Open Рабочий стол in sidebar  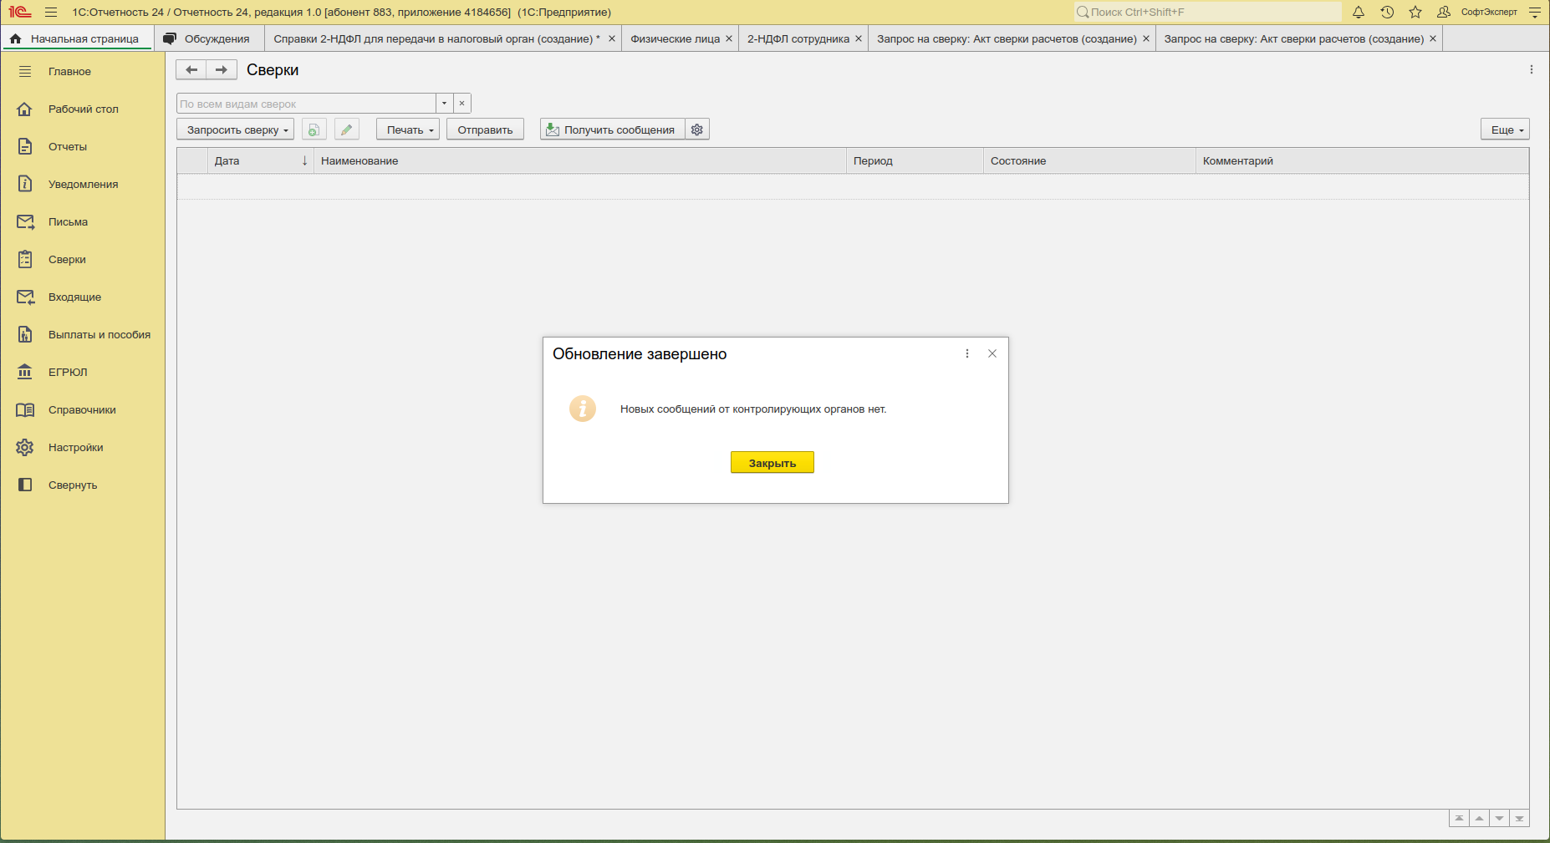83,109
